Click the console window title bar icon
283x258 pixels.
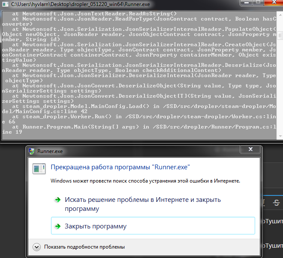click(5, 4)
